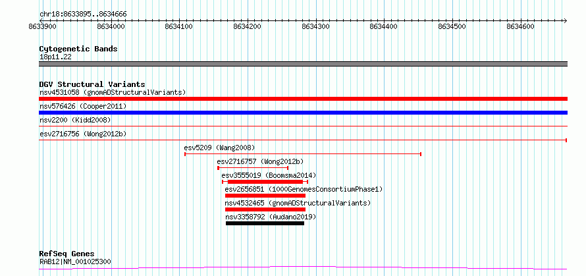Select ruler position 8634400
586x276 pixels.
pos(383,26)
